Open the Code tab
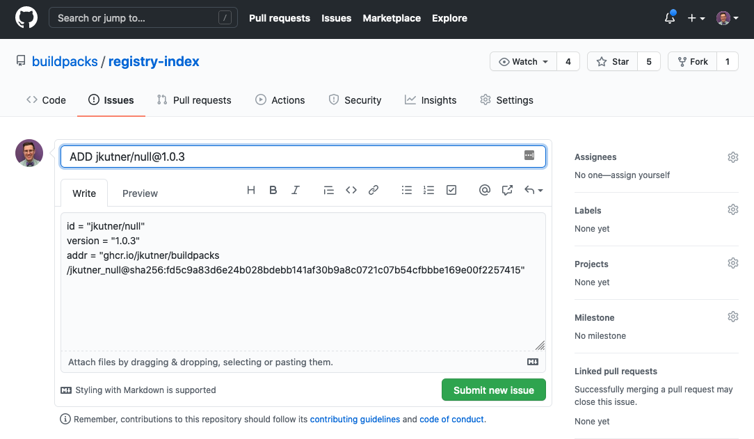754x439 pixels. [x=46, y=100]
